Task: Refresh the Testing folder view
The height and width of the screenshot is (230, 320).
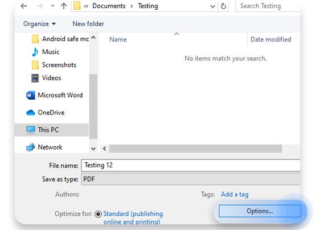Action: pos(223,6)
